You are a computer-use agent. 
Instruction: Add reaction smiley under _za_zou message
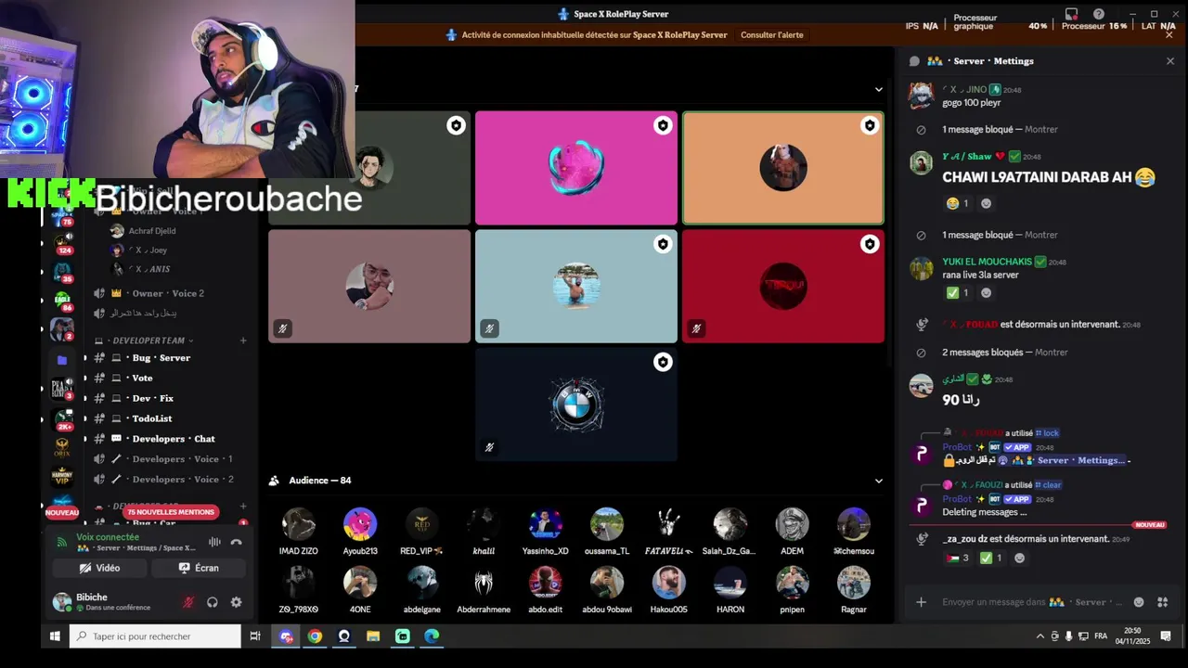pyautogui.click(x=1020, y=559)
